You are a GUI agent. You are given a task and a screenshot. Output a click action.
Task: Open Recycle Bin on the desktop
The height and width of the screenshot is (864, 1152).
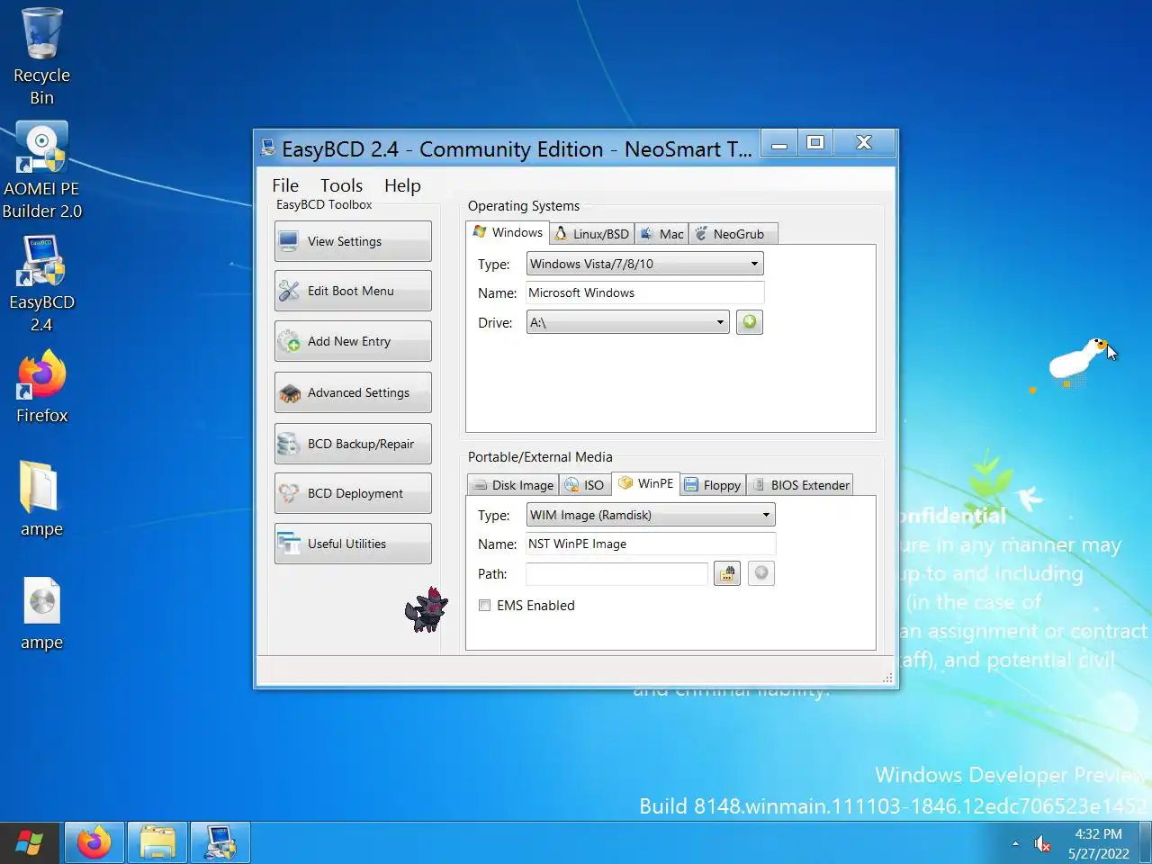tap(41, 57)
